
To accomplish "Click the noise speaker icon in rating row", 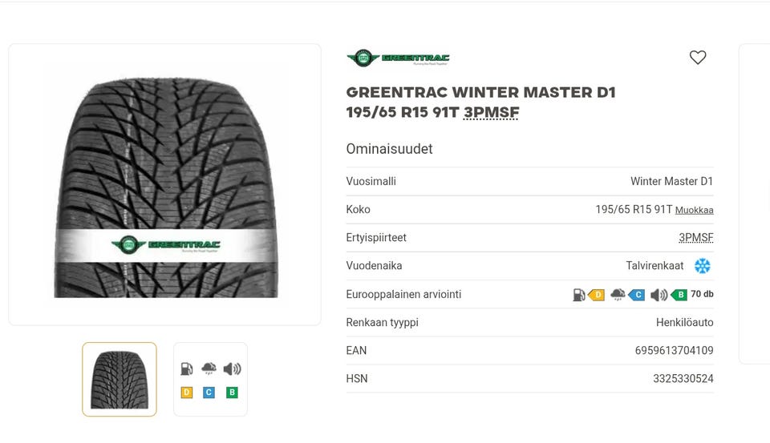I will point(659,295).
